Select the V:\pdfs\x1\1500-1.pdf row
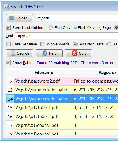The height and width of the screenshot is (141, 118). click(x=62, y=108)
